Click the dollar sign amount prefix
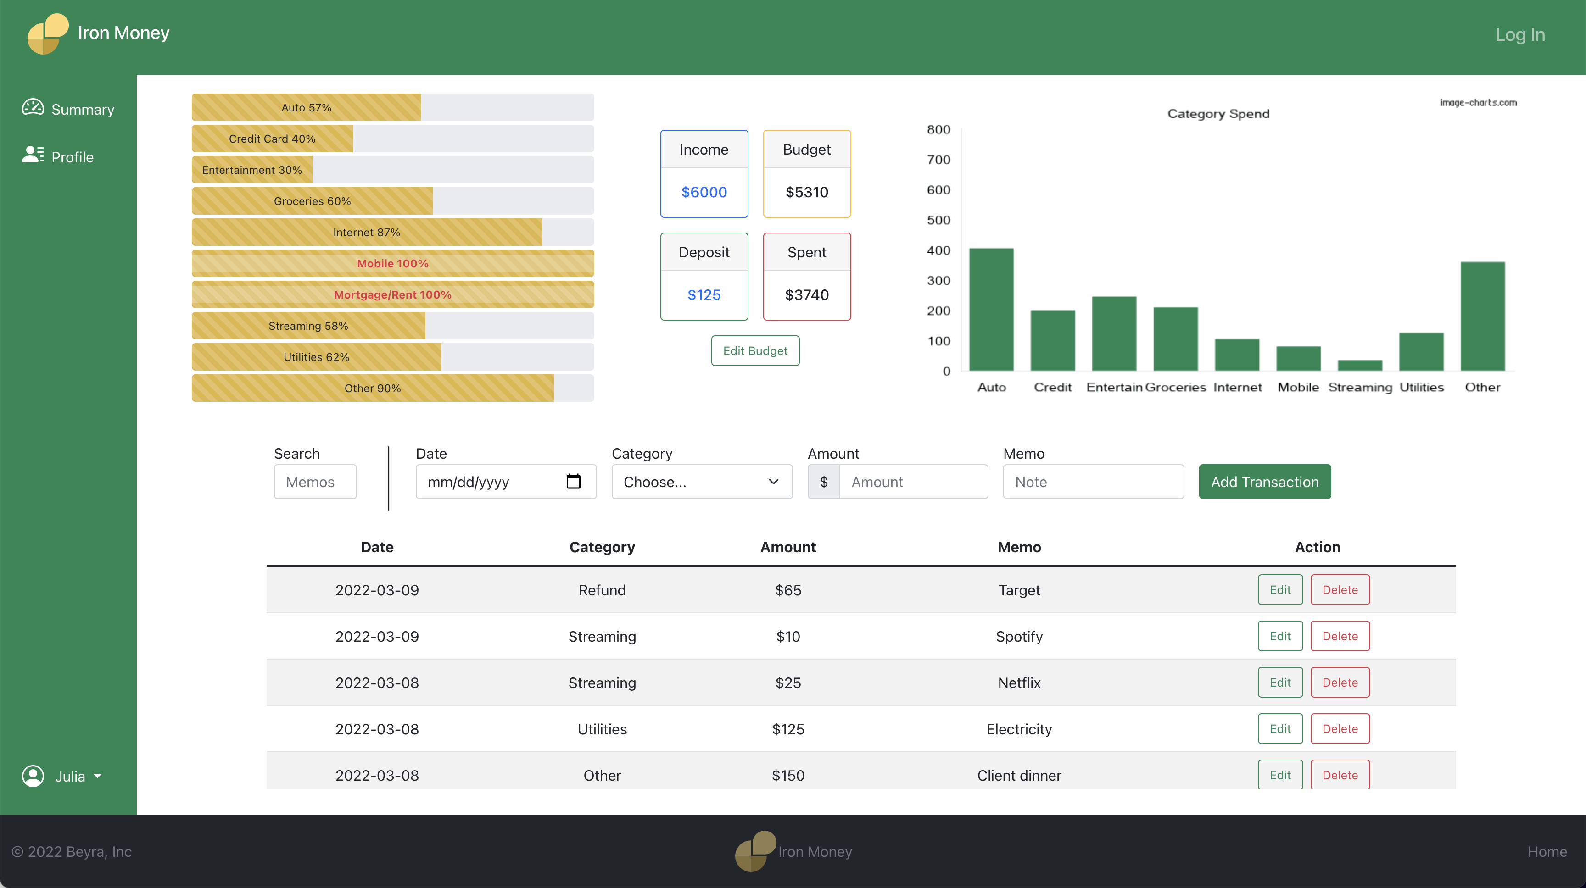This screenshot has height=888, width=1586. (x=824, y=482)
